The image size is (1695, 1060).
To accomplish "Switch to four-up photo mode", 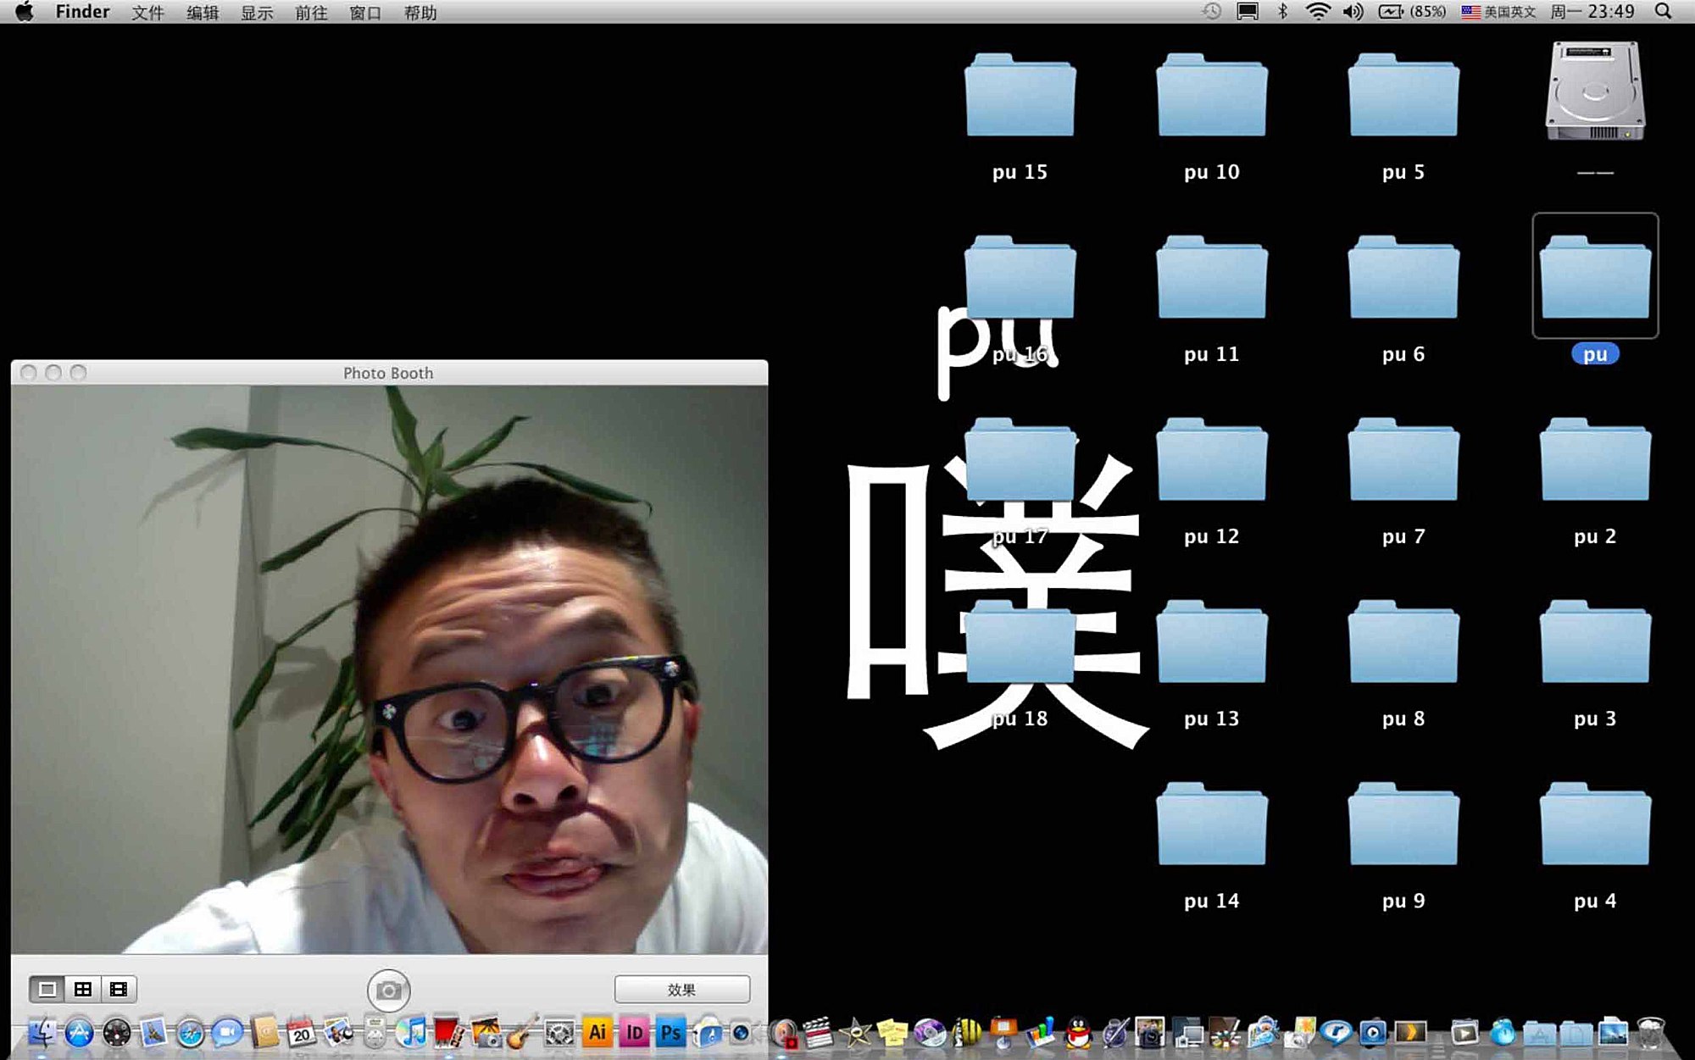I will 83,989.
